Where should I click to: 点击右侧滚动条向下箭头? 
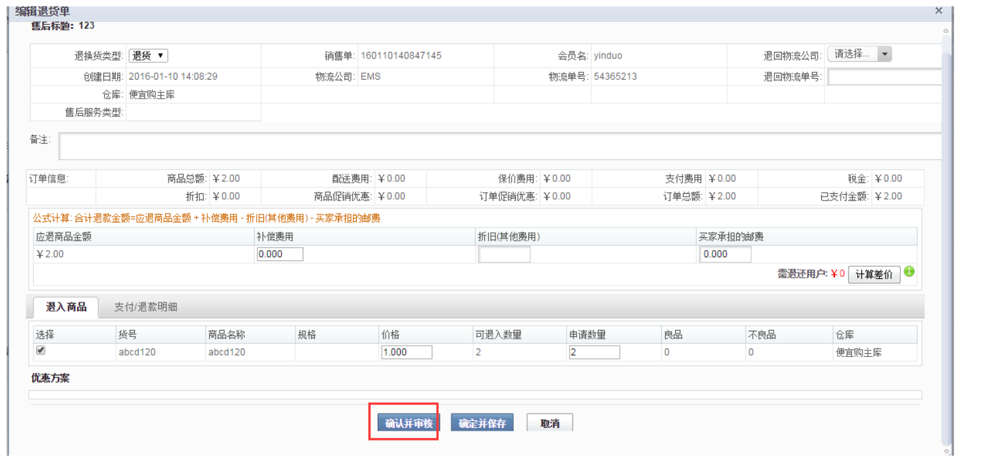pyautogui.click(x=947, y=451)
